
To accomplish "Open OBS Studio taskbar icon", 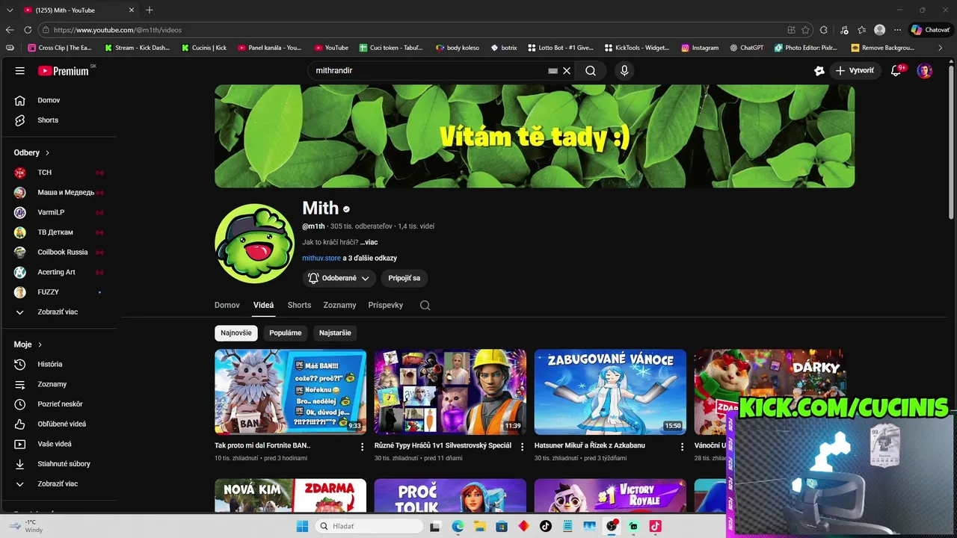I will point(612,526).
